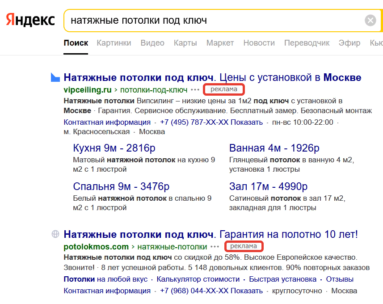The width and height of the screenshot is (383, 304).
Task: Click description Белый натяжной потолок в спальню
Action: pos(143,203)
